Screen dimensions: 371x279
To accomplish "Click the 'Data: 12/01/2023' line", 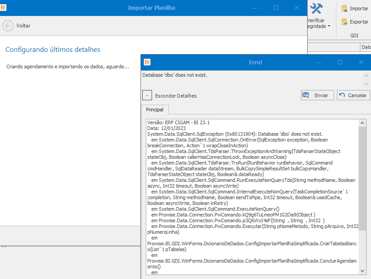I will coord(166,128).
